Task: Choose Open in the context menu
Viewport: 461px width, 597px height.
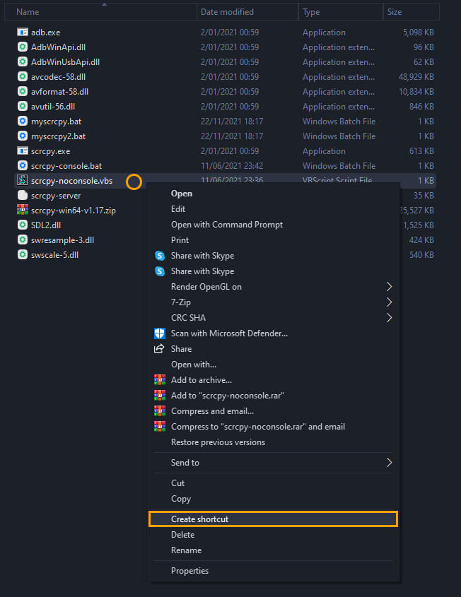Action: (273, 194)
